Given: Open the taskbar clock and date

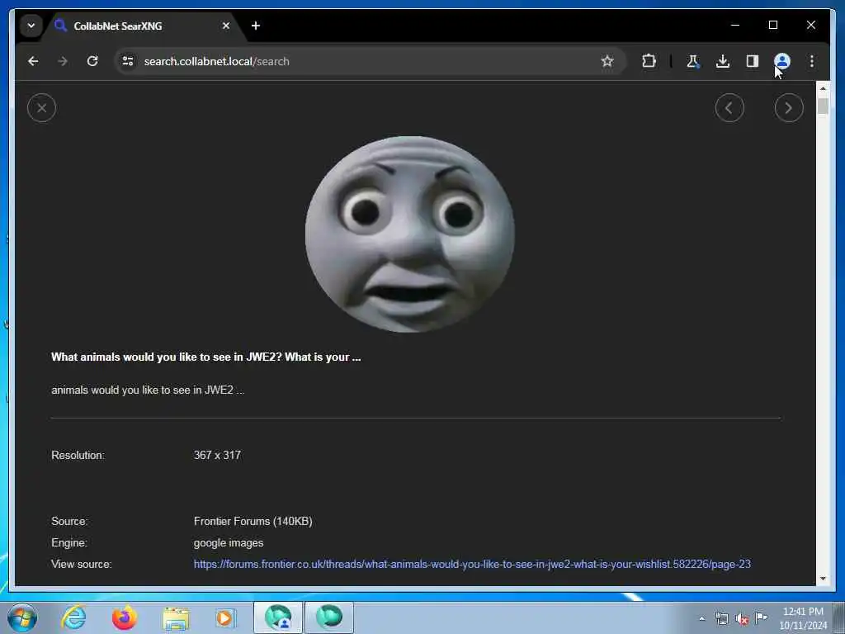Looking at the screenshot, I should [x=803, y=618].
